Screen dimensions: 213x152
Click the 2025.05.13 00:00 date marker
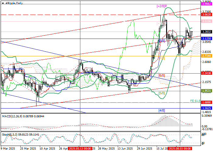pos(79,149)
